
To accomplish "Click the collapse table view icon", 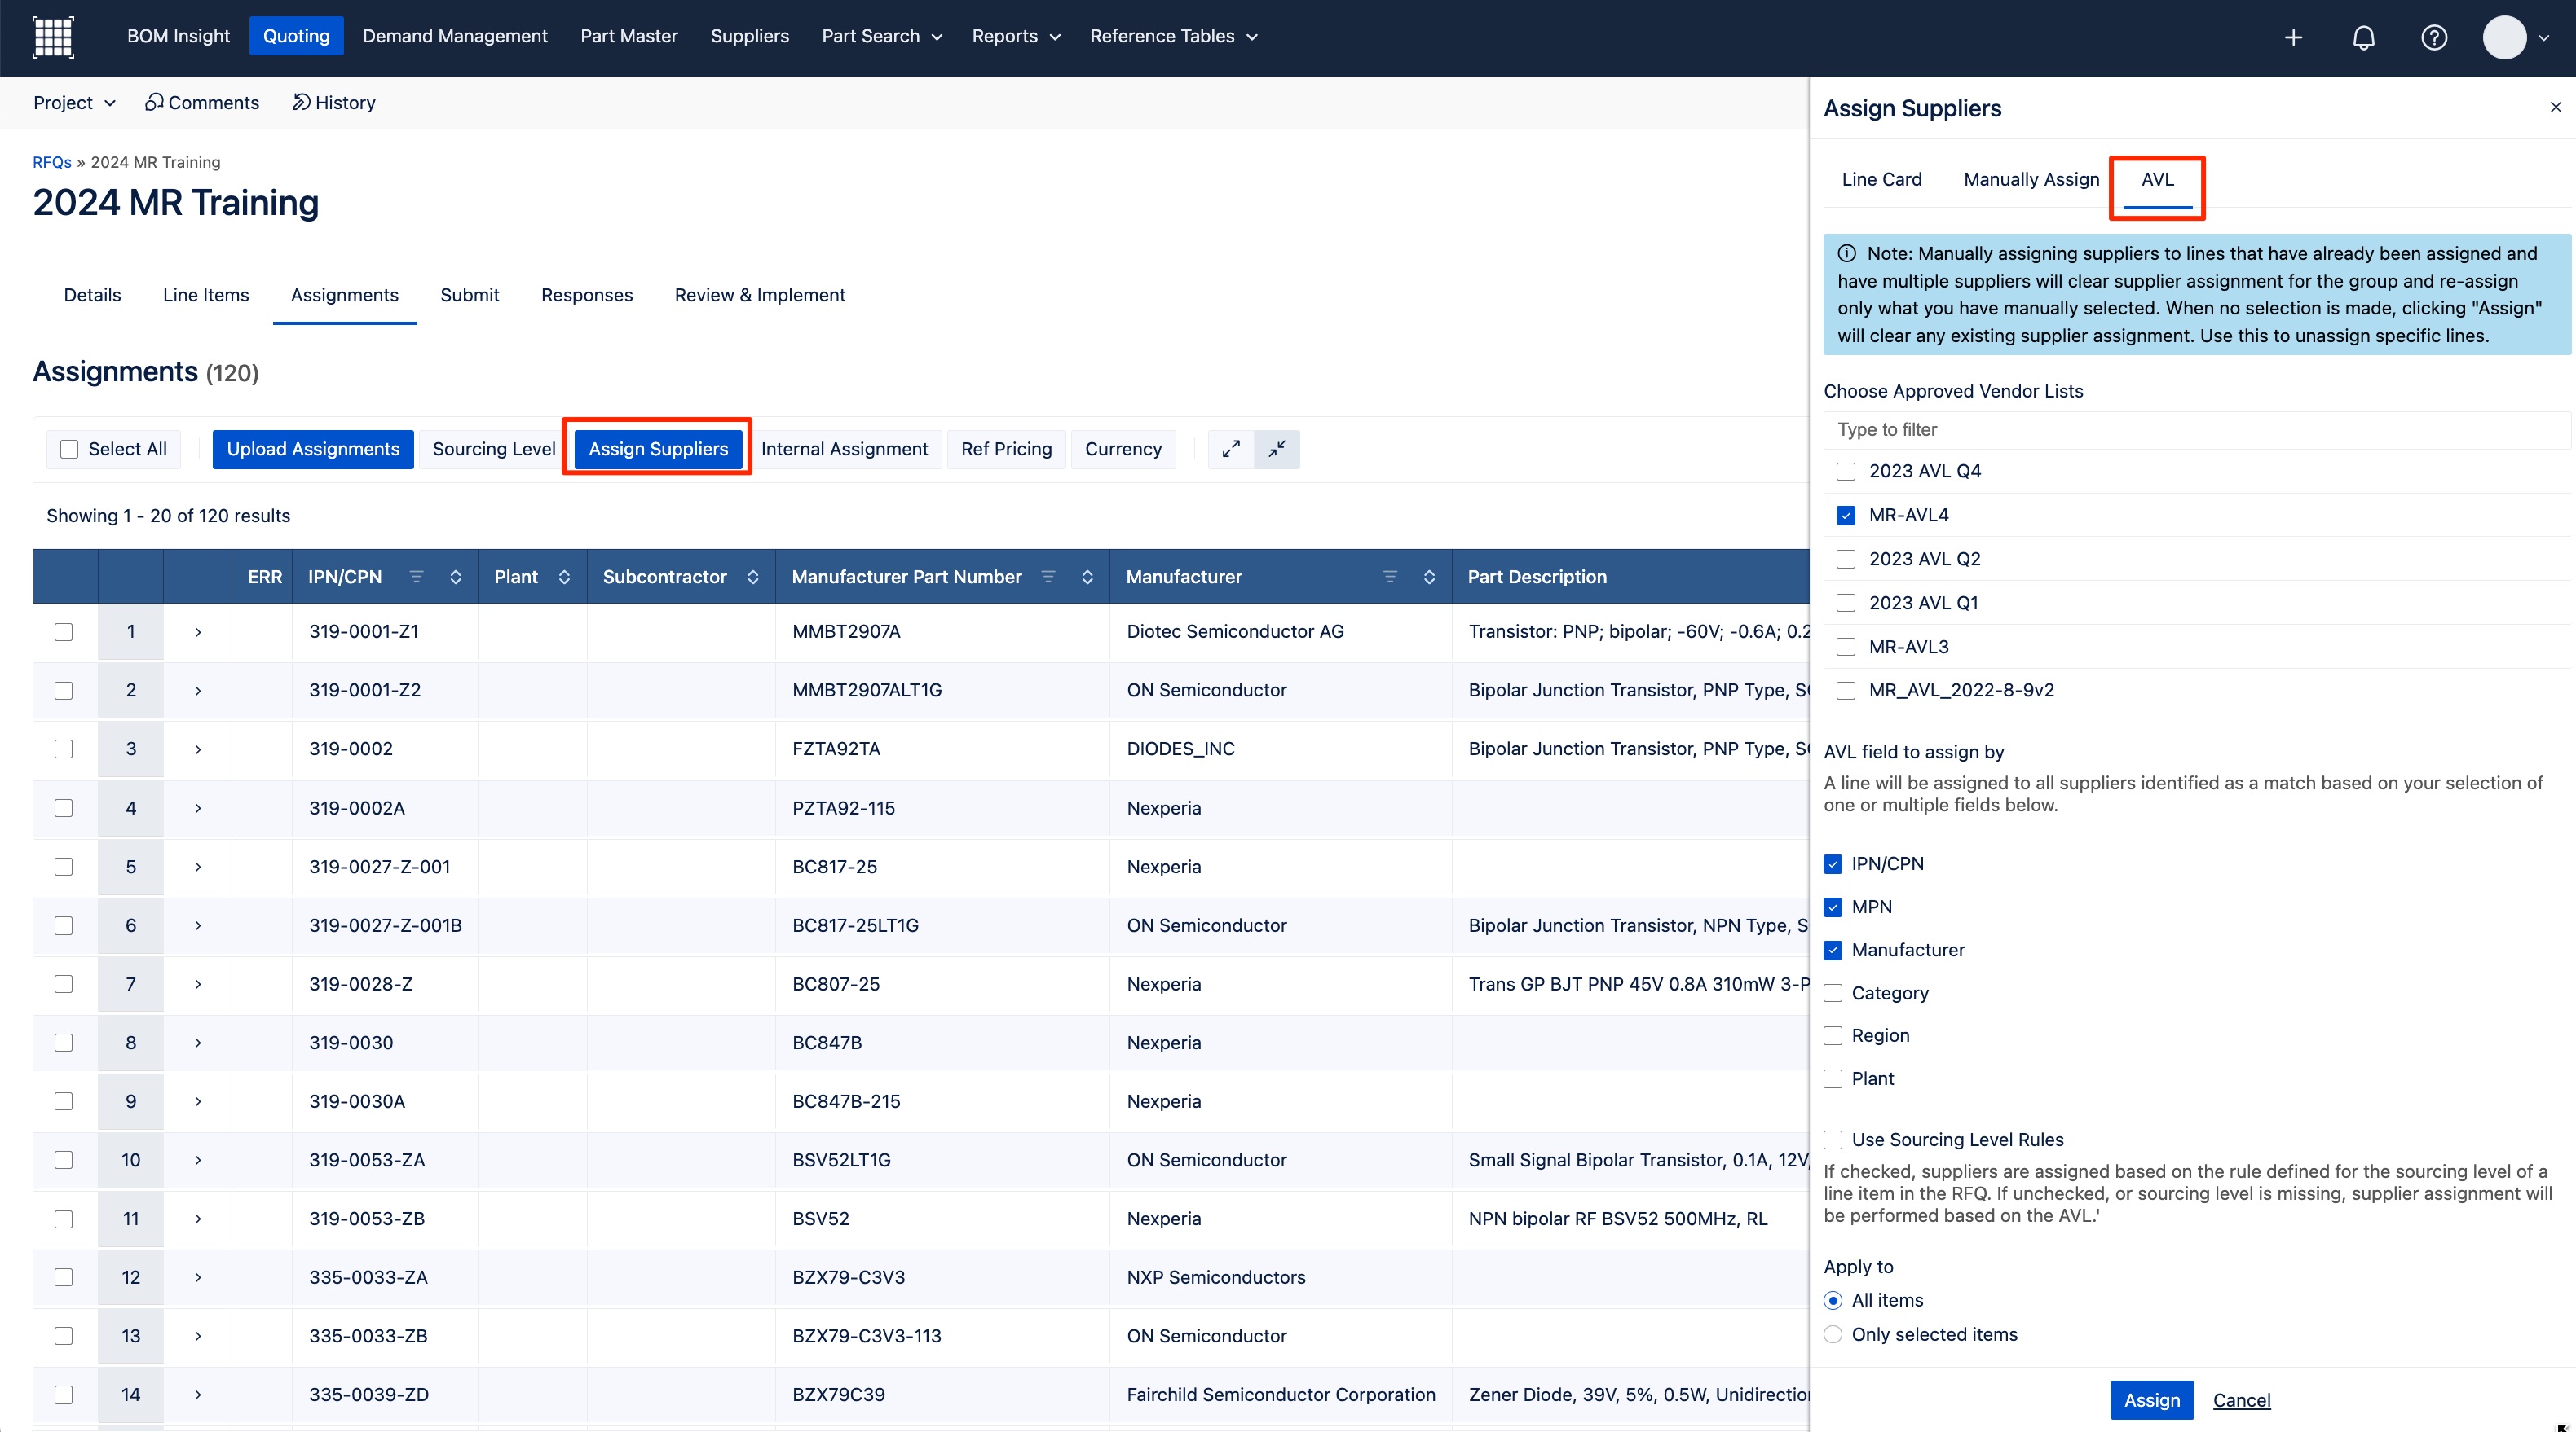I will pyautogui.click(x=1277, y=449).
